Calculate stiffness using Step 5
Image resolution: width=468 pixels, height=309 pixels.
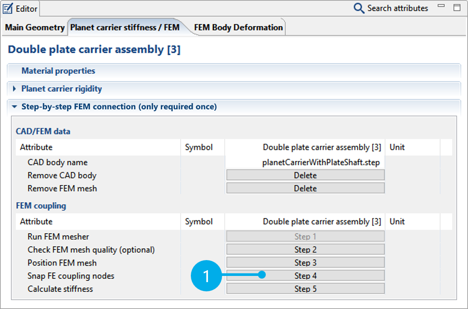tap(305, 289)
